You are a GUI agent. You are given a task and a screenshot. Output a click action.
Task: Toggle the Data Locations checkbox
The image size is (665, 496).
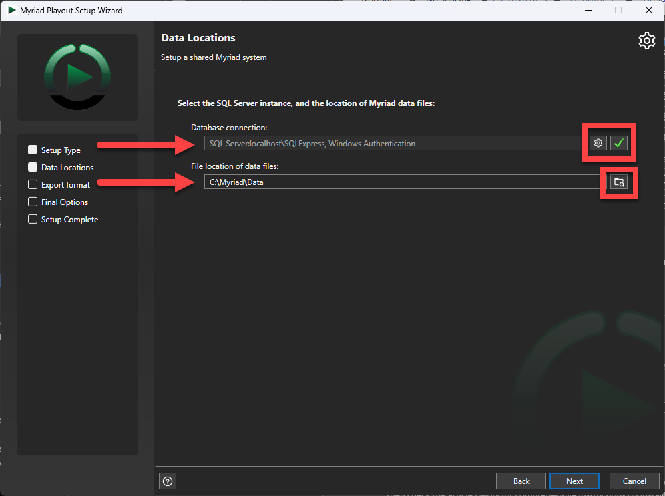[x=33, y=167]
